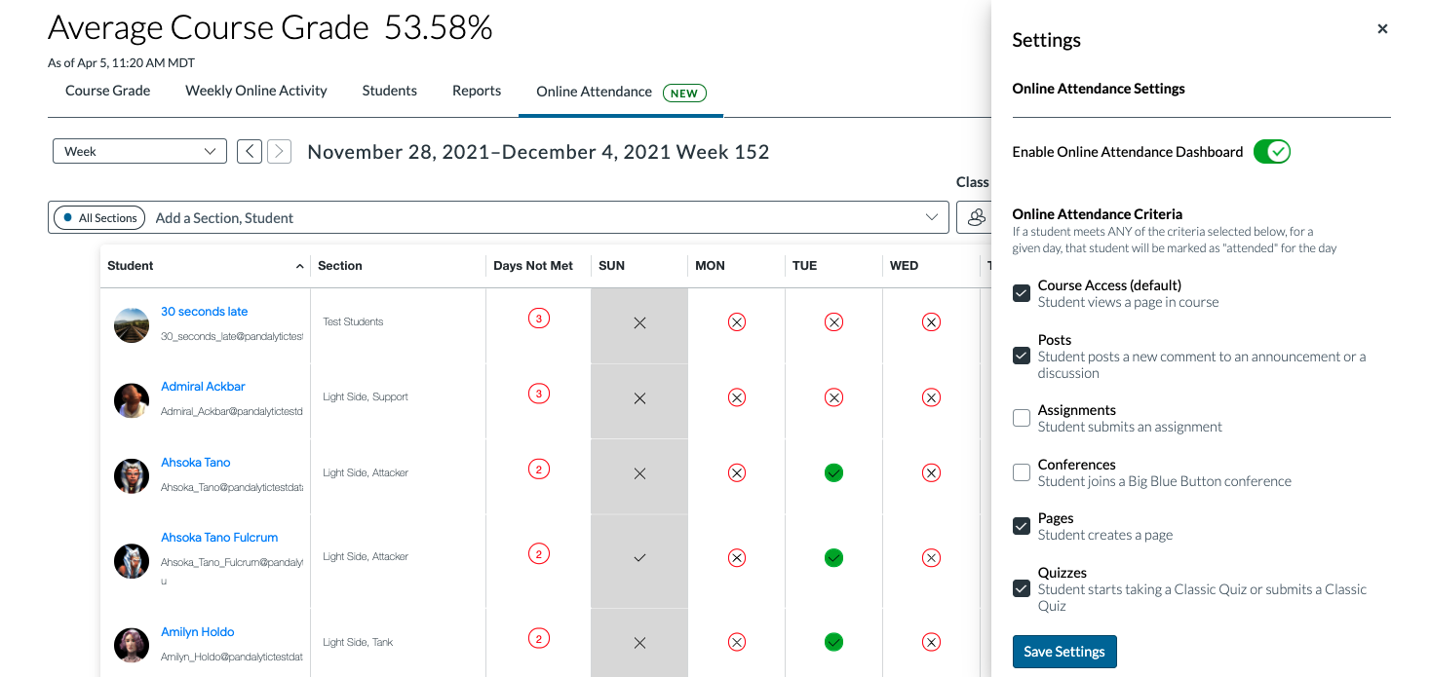Click Ahsoka Tano Fulcrum's Sunday checkmark
The width and height of the screenshot is (1430, 677).
639,558
